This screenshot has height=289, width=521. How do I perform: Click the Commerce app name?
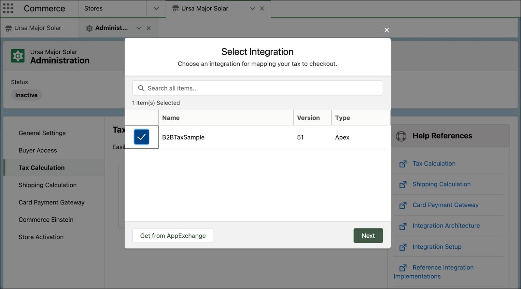coord(44,8)
